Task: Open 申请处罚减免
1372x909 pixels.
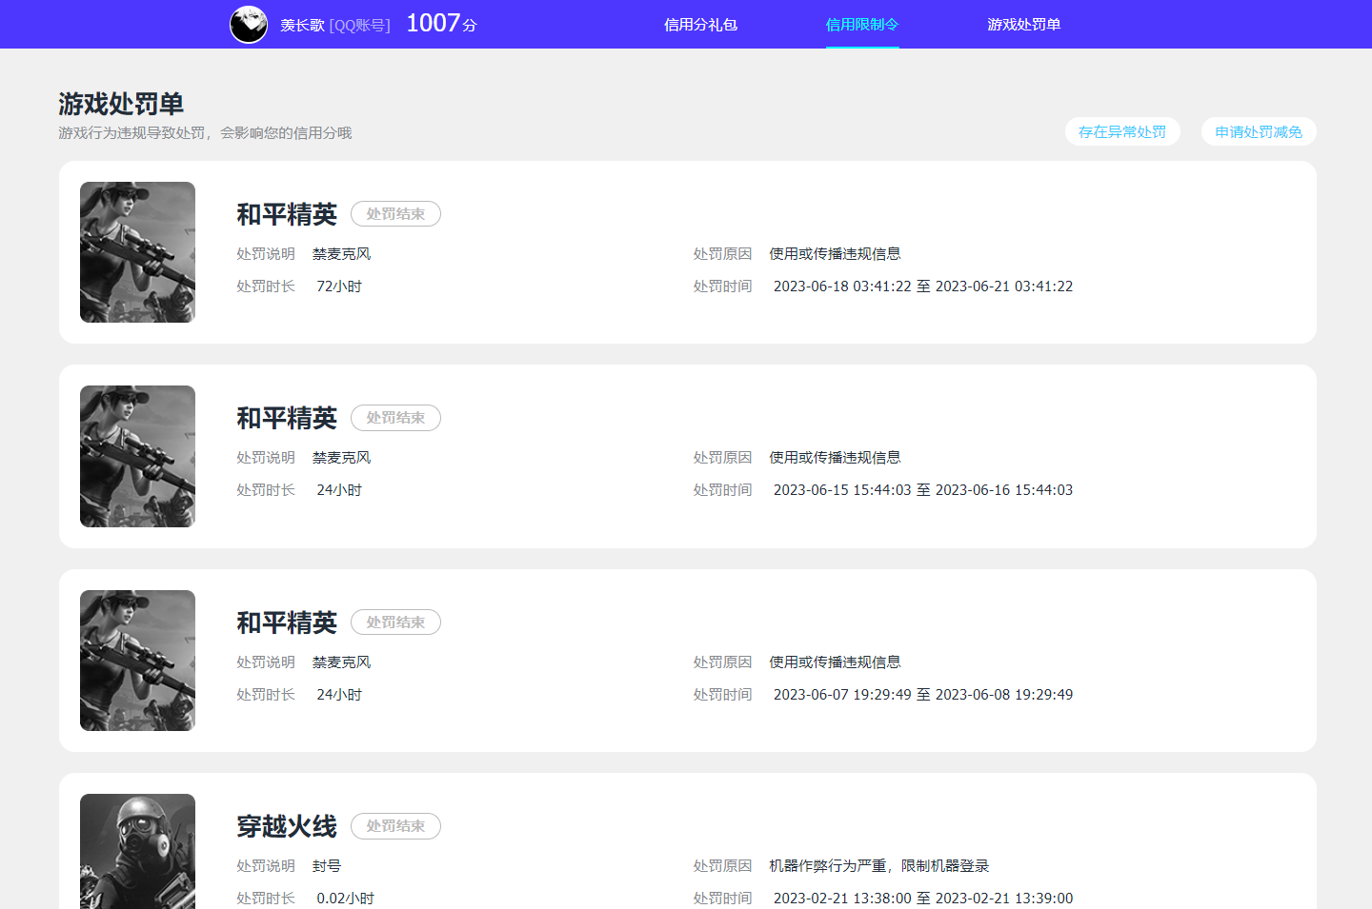Action: (1259, 131)
